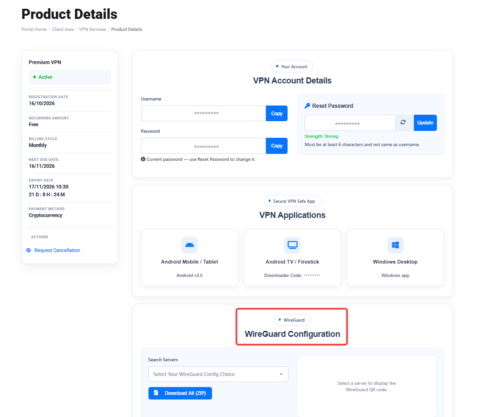Navigate to VPN Services breadcrumb
477x417 pixels.
pyautogui.click(x=93, y=29)
